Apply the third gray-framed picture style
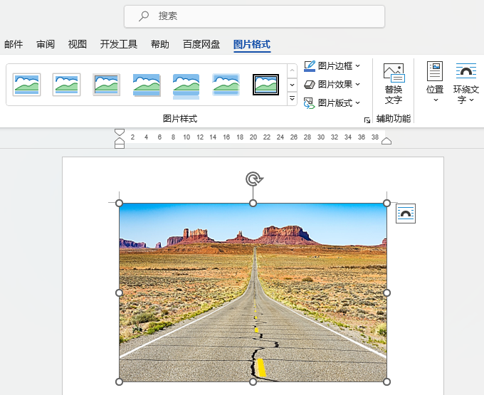The height and width of the screenshot is (395, 484). 107,85
